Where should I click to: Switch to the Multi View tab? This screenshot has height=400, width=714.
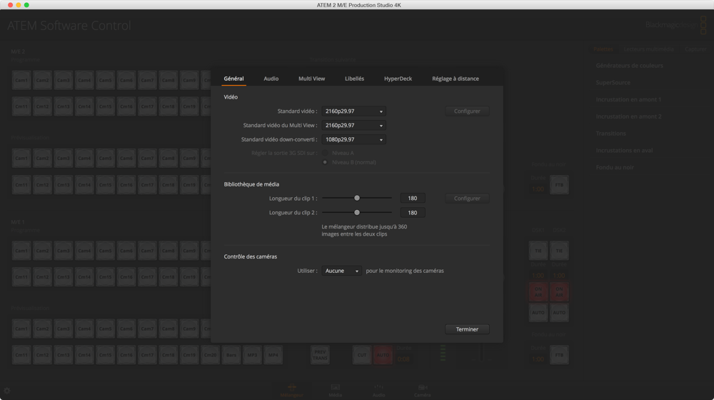click(x=311, y=79)
